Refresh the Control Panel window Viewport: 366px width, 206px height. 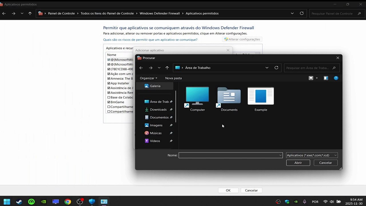(x=302, y=13)
